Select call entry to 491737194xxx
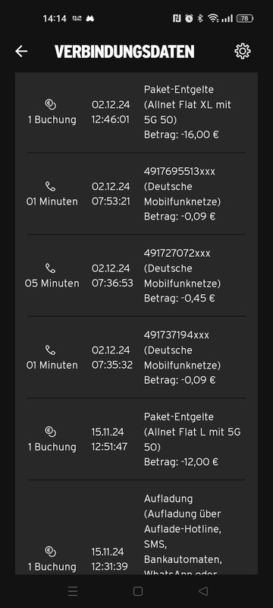 136,357
